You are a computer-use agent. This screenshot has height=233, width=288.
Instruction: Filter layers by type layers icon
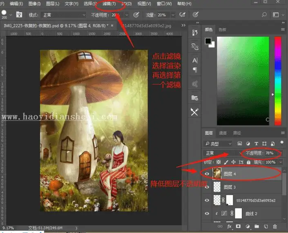pos(256,144)
